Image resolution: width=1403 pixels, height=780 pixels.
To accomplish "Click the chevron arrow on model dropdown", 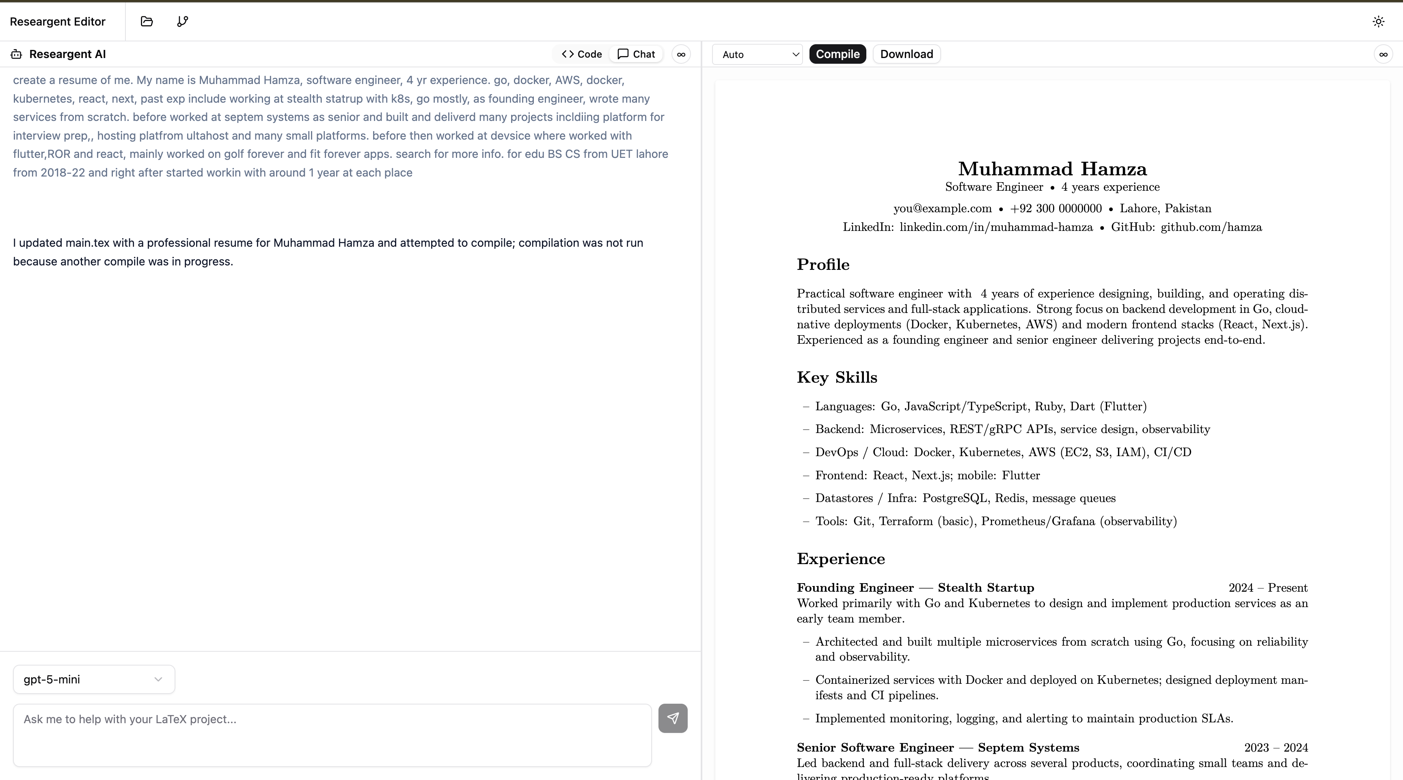I will (158, 679).
